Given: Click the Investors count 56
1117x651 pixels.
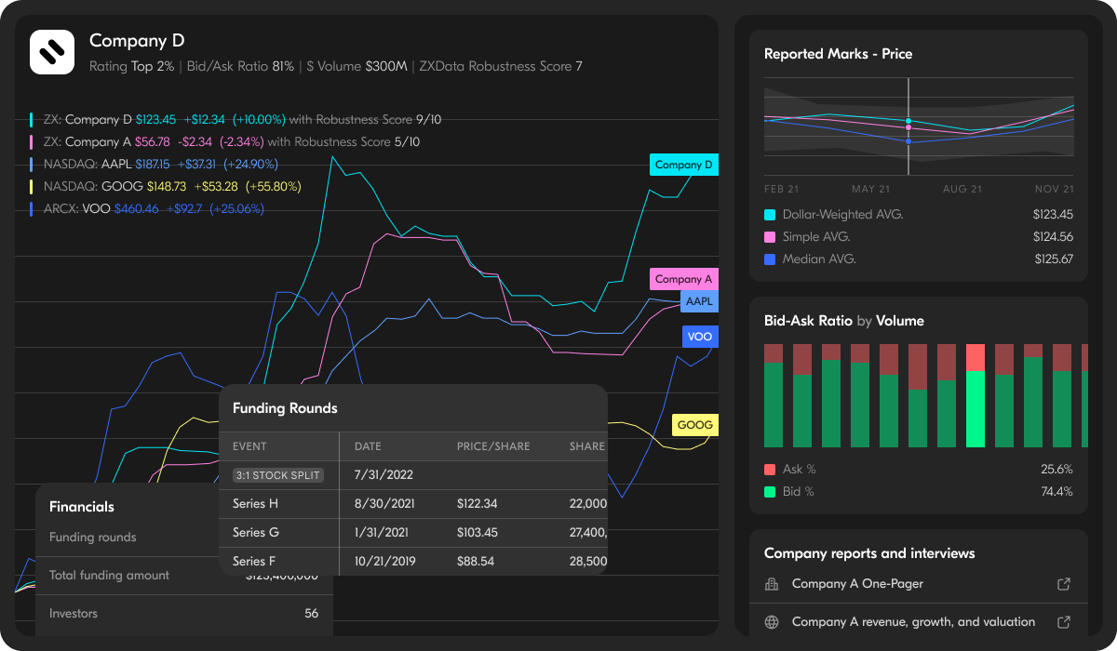Looking at the screenshot, I should [x=311, y=614].
